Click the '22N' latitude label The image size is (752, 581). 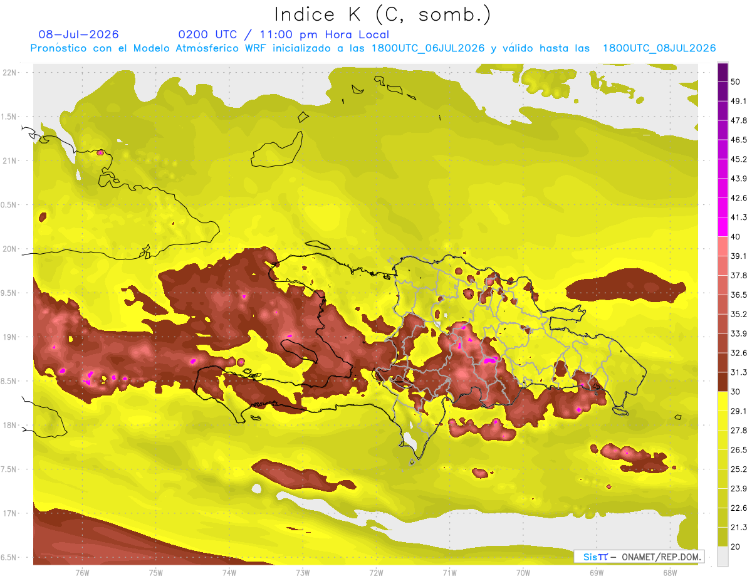click(x=11, y=72)
